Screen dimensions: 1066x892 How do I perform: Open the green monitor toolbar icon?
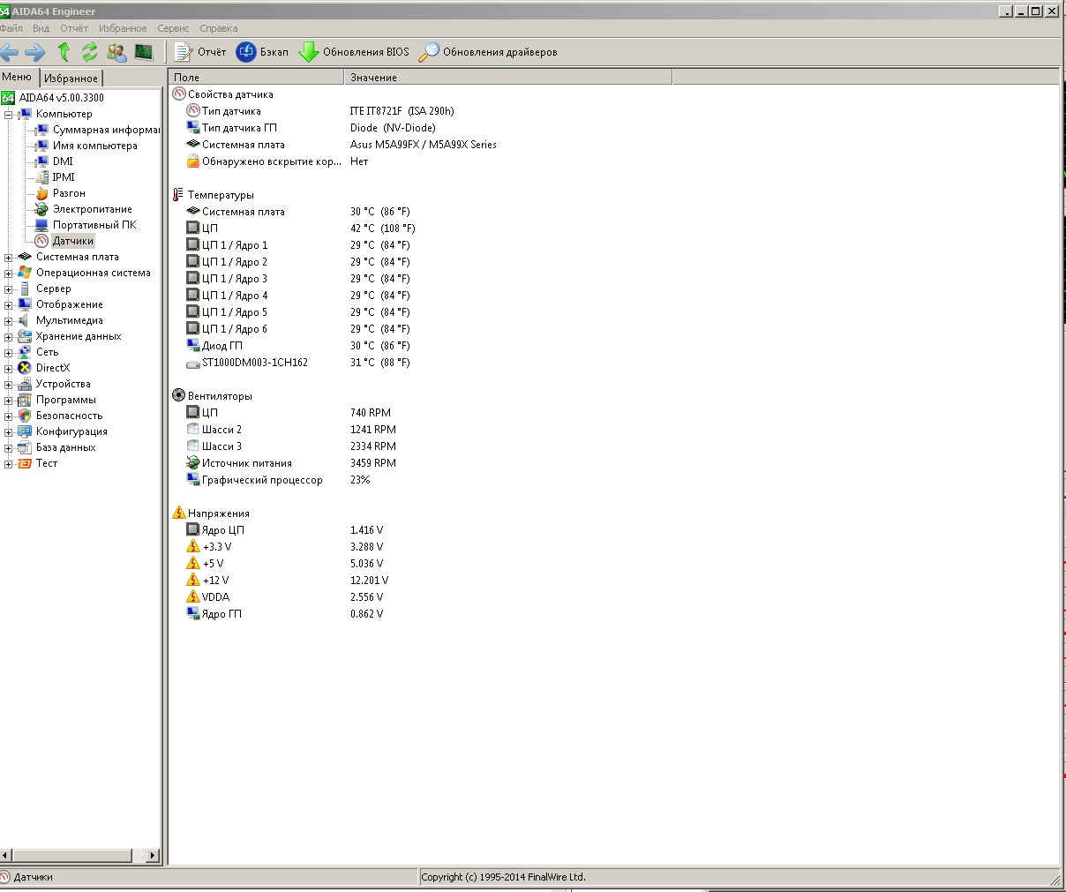[144, 52]
